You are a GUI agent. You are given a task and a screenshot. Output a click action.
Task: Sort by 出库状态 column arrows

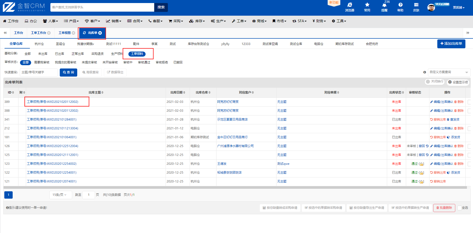[x=403, y=92]
